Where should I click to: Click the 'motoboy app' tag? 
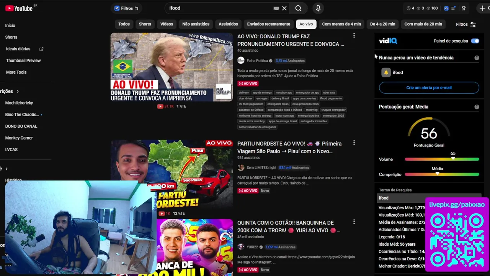click(284, 92)
